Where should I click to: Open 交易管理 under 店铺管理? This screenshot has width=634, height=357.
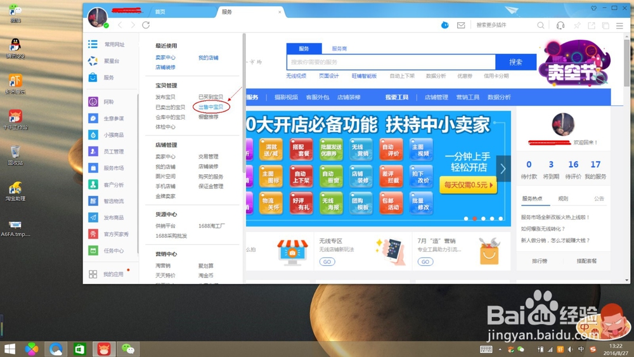[x=208, y=157]
